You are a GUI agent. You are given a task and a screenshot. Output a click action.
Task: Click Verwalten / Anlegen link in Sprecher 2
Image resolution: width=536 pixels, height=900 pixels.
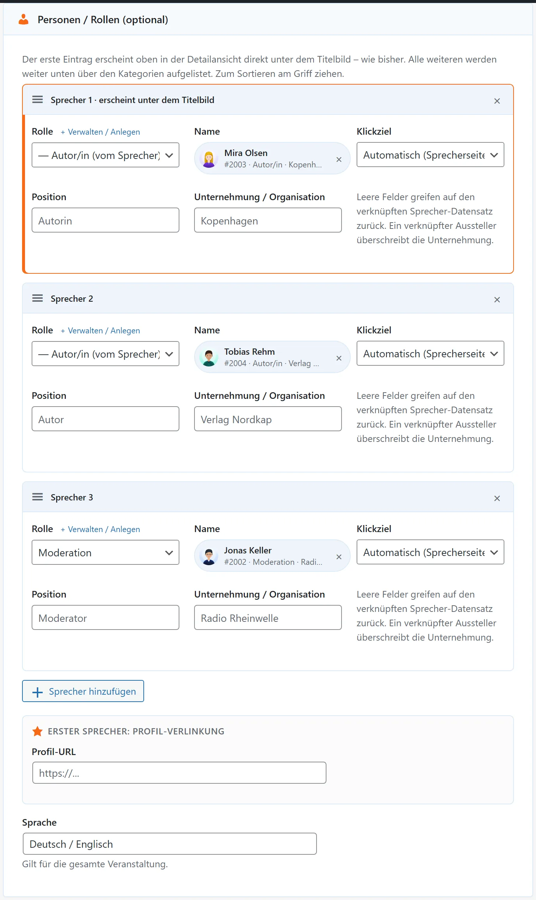point(100,330)
